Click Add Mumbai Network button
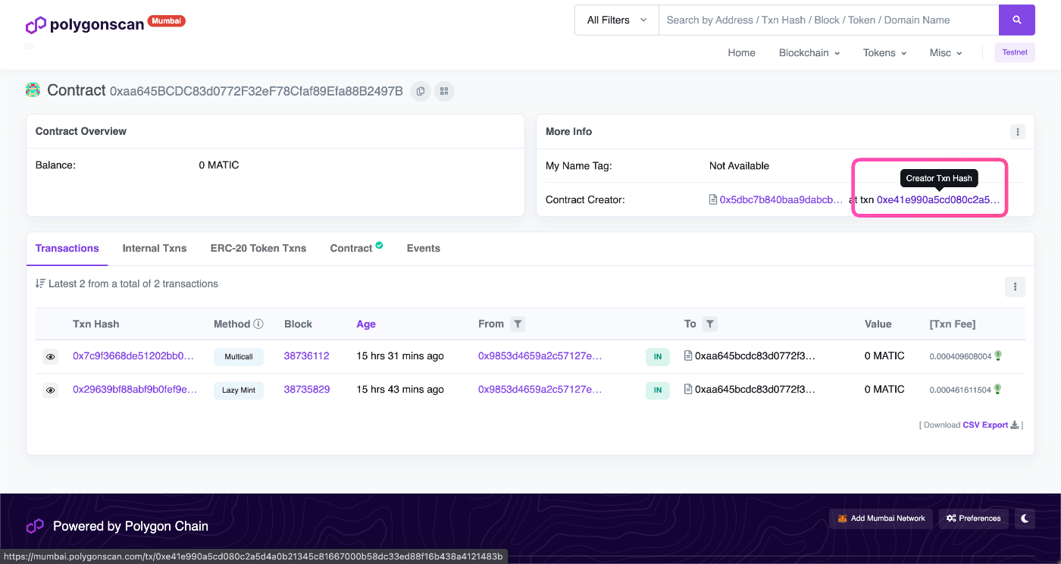Viewport: 1061px width, 564px height. 881,519
